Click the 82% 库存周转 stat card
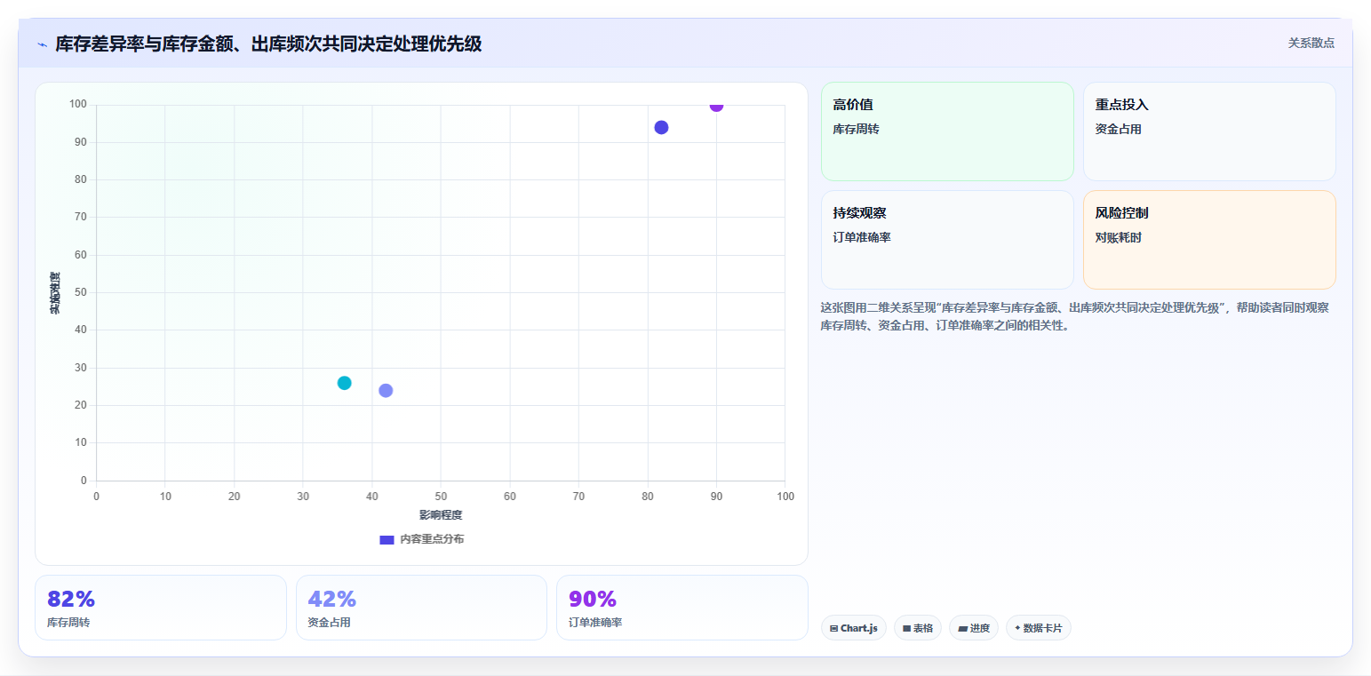 click(x=161, y=608)
